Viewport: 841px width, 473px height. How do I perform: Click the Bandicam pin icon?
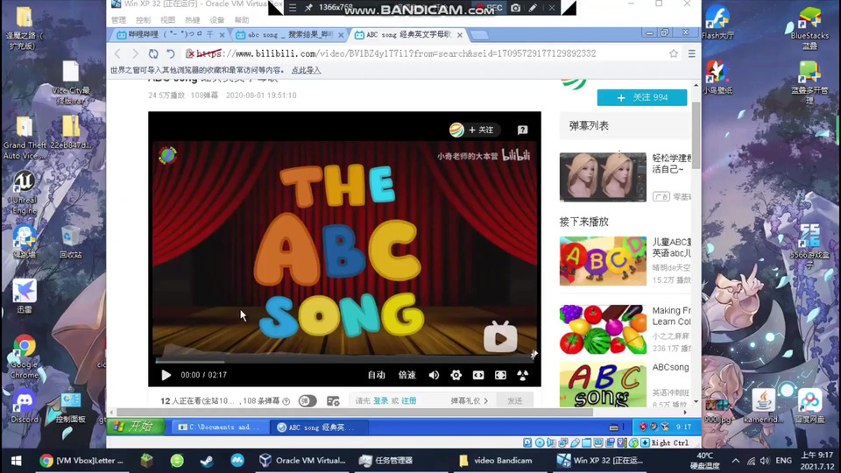pyautogui.click(x=308, y=8)
